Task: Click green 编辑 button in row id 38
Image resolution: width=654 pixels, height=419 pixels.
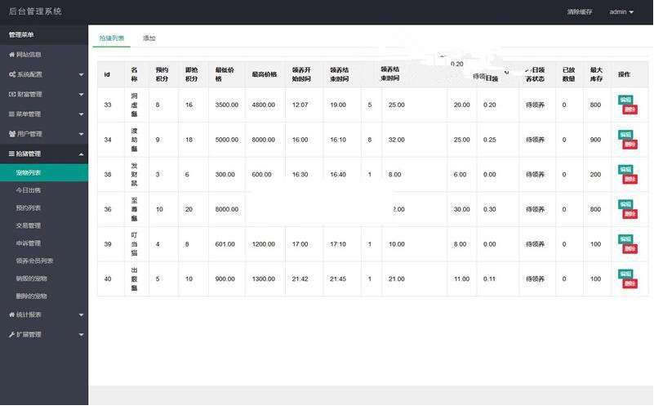Action: pyautogui.click(x=625, y=169)
